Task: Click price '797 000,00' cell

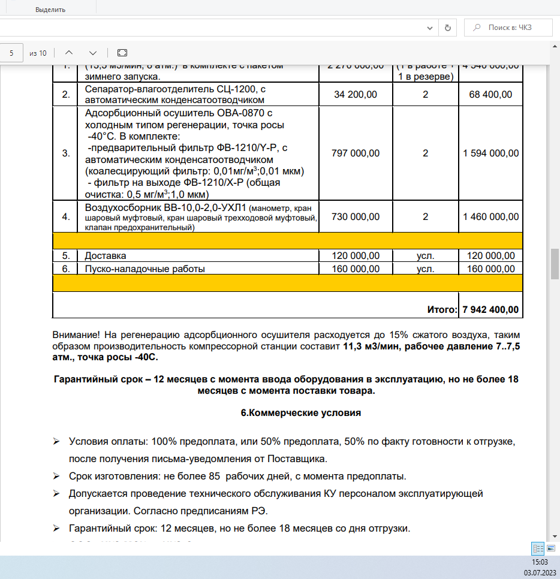Action: coord(356,153)
